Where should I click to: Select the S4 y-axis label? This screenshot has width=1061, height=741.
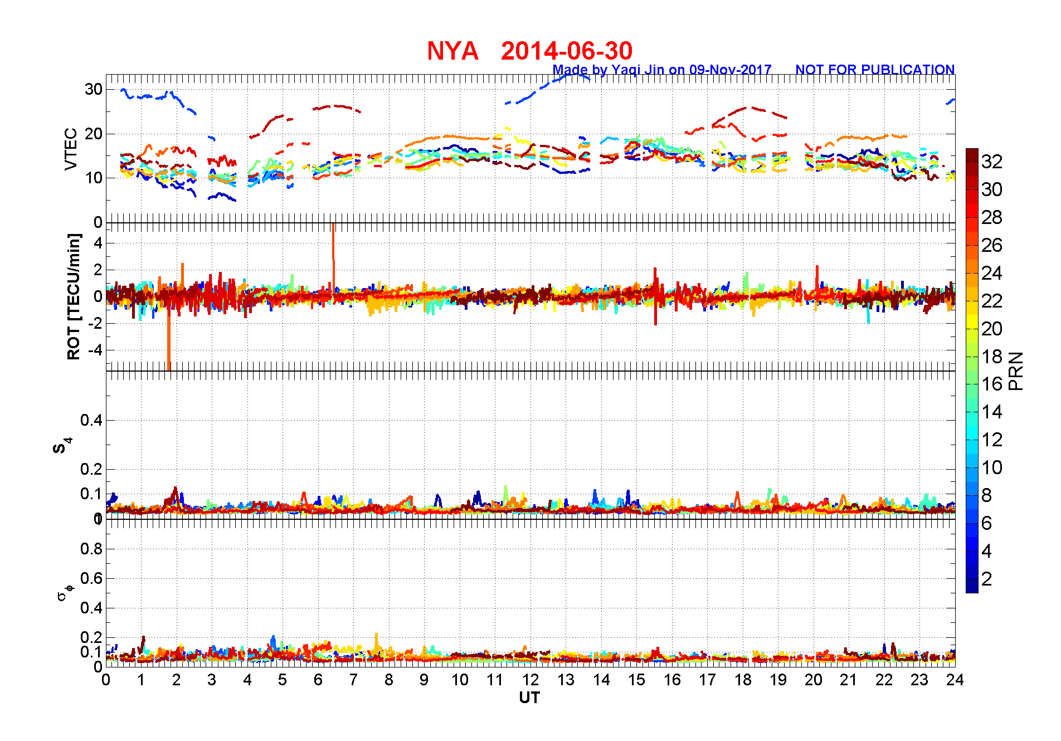(x=62, y=446)
